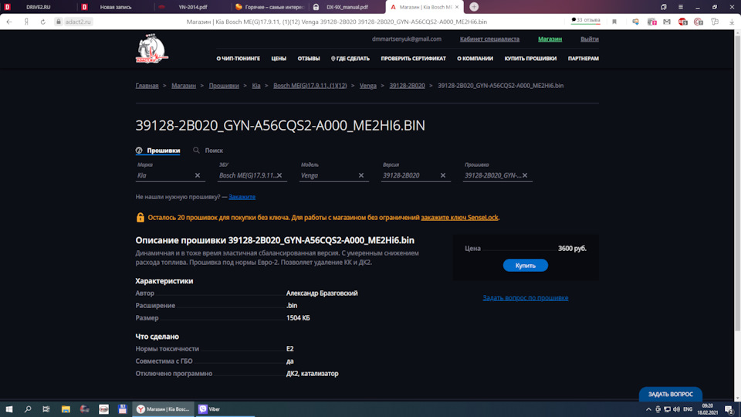This screenshot has height=417, width=741.
Task: Open the Задать вопрос по прошивке link
Action: click(525, 298)
